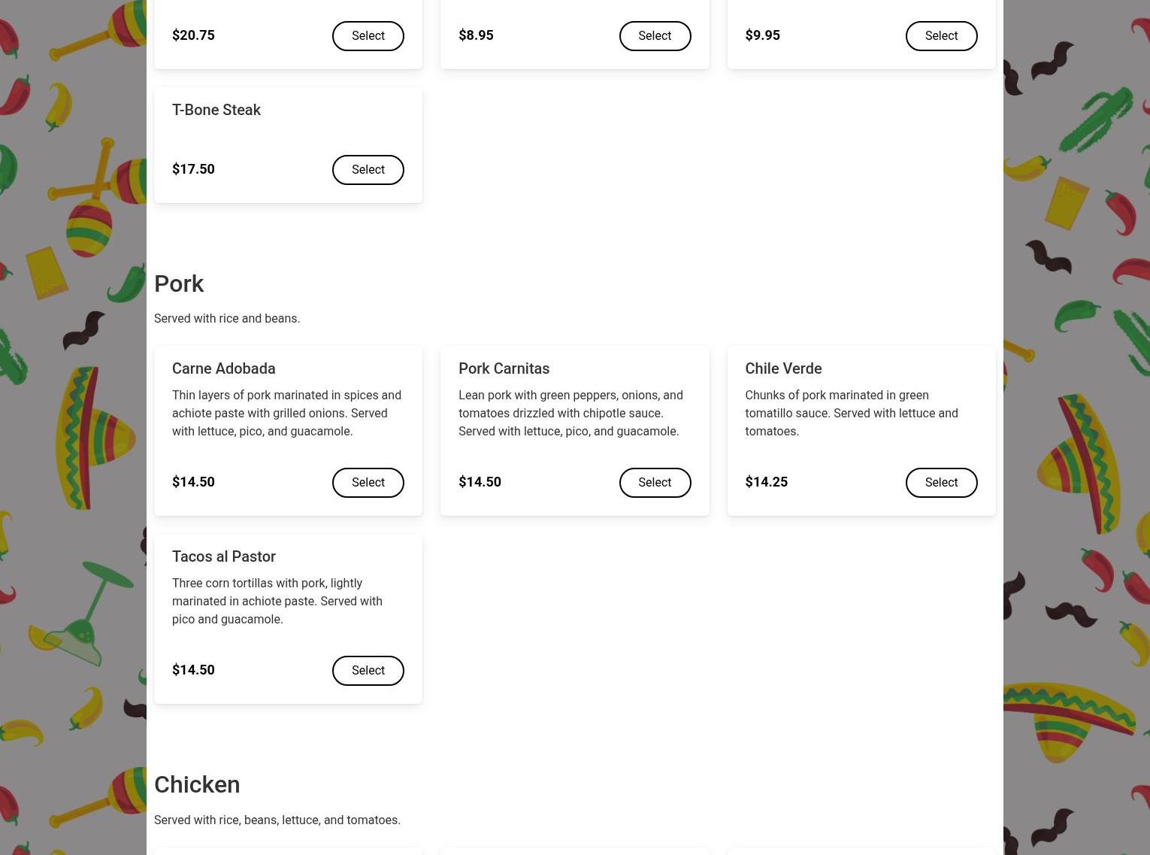The height and width of the screenshot is (855, 1150).
Task: Click the Carne Adobada description text
Action: pos(286,414)
